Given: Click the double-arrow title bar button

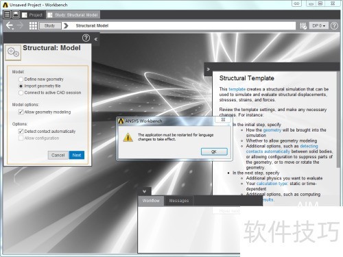Looking at the screenshot, I should (x=296, y=3).
